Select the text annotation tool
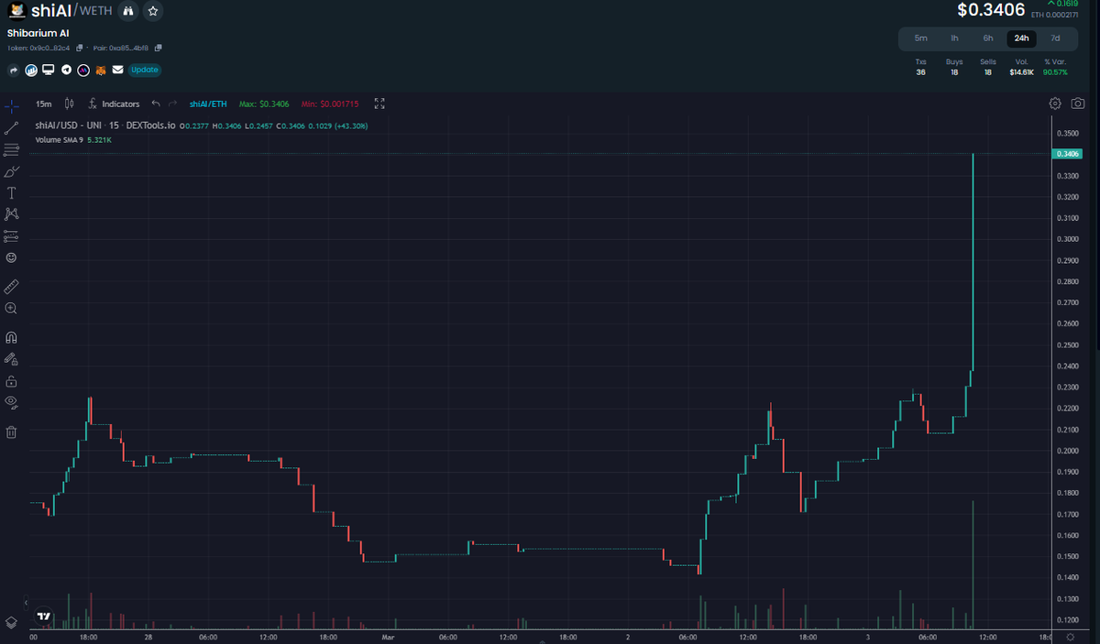This screenshot has height=644, width=1100. [11, 192]
